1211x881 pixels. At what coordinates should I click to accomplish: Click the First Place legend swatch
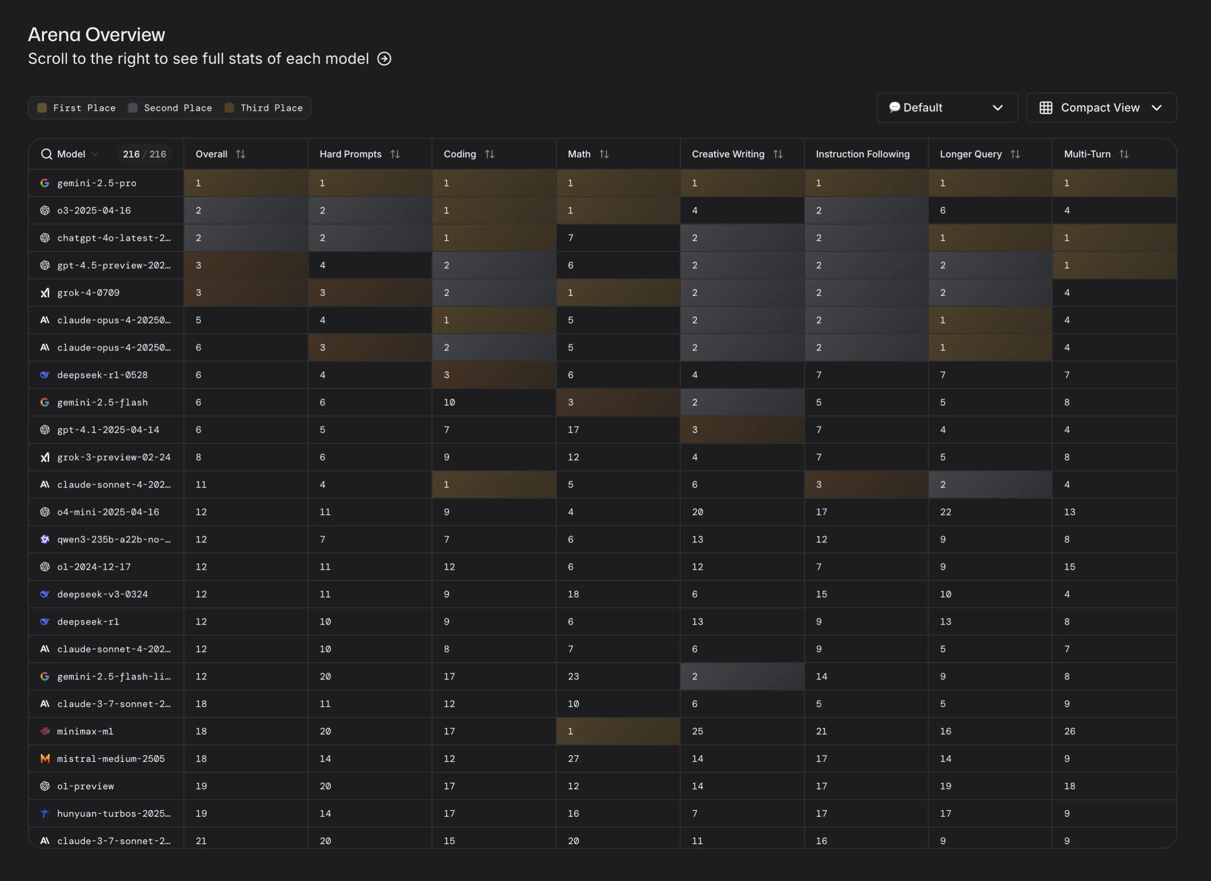click(x=42, y=108)
